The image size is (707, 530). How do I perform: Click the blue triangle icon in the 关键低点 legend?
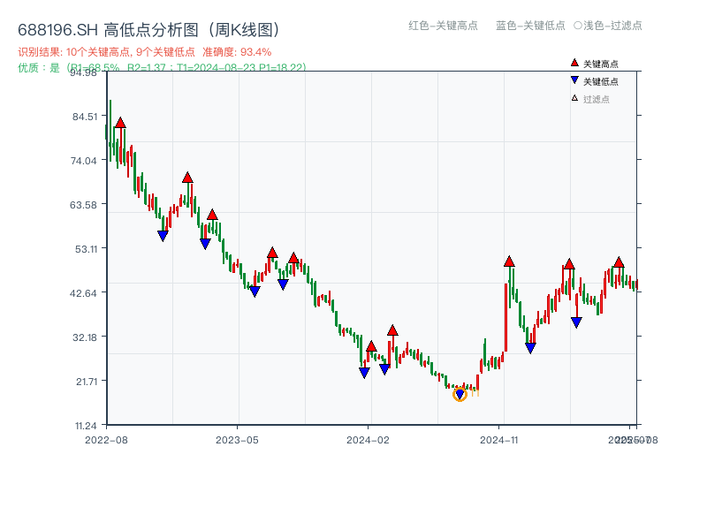click(x=574, y=80)
